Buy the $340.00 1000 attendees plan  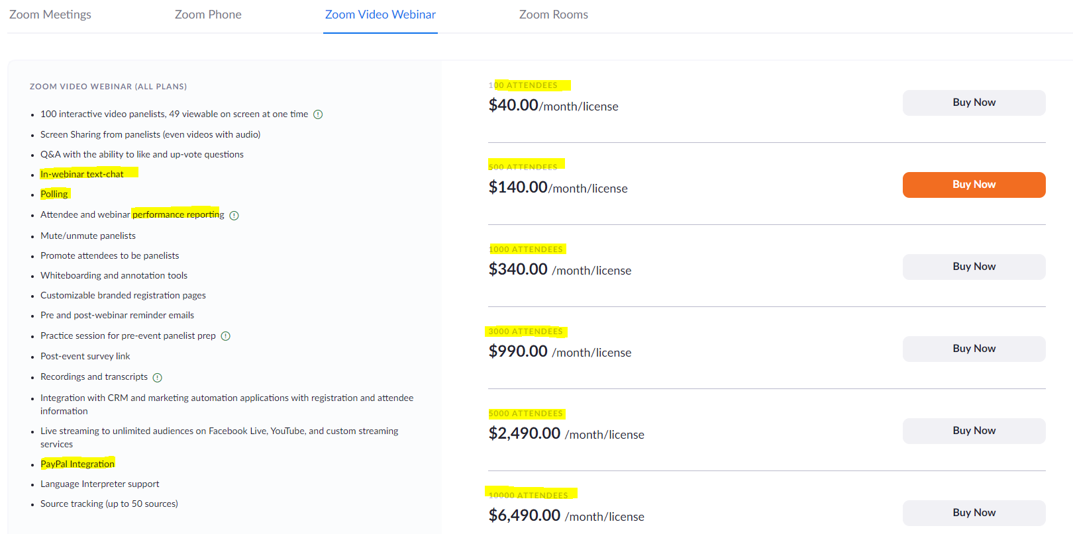(x=974, y=267)
